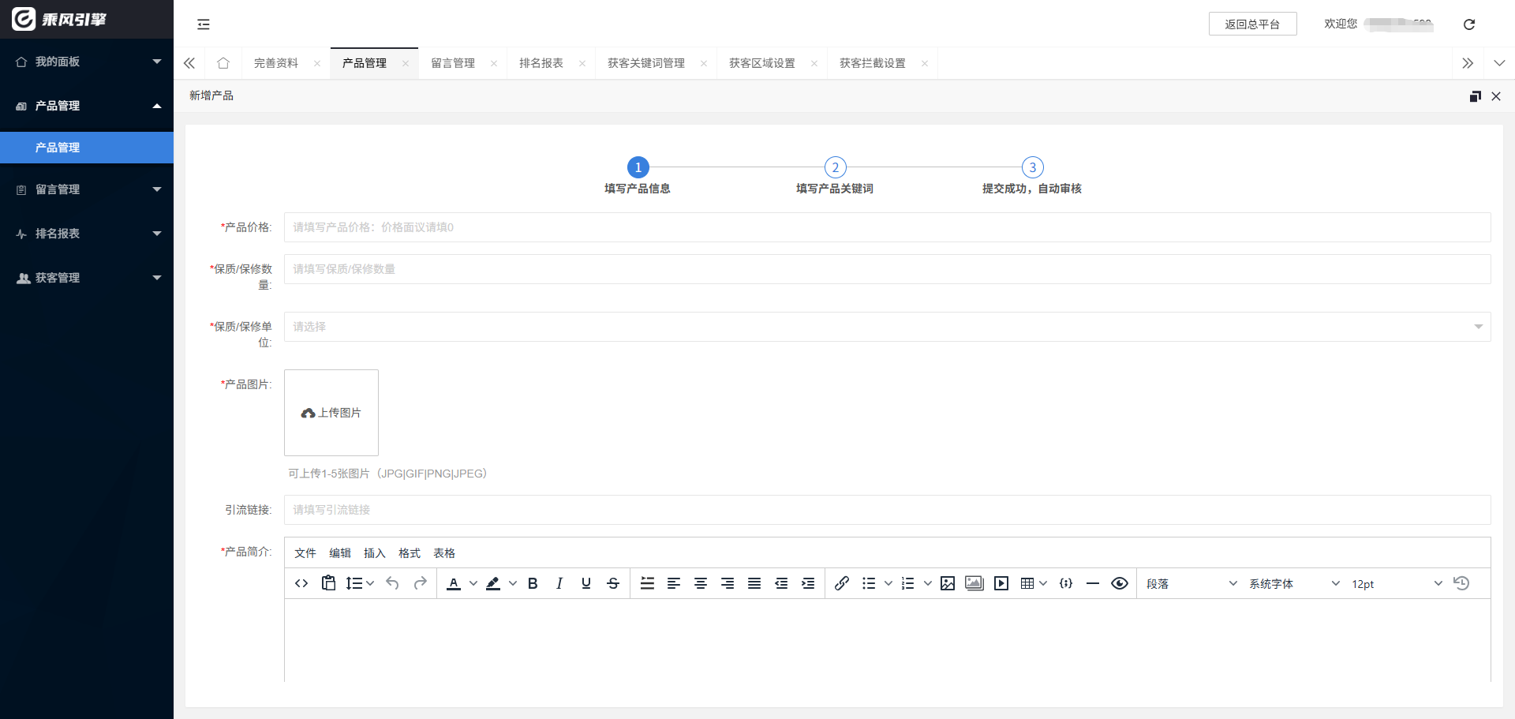
Task: Switch to the 排名报表 tab
Action: point(541,63)
